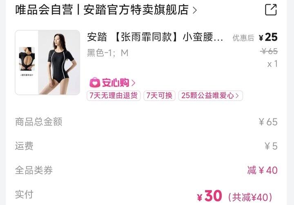
Task: Tap the strikethrough original price ¥65
Action: click(x=269, y=51)
